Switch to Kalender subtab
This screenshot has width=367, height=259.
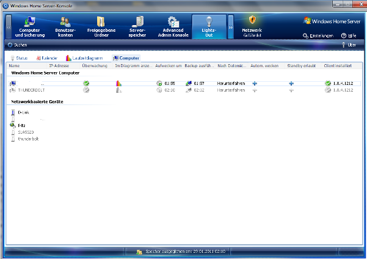[47, 58]
